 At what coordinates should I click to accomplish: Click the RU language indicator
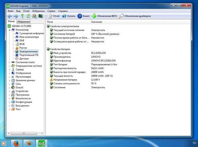tap(194, 143)
